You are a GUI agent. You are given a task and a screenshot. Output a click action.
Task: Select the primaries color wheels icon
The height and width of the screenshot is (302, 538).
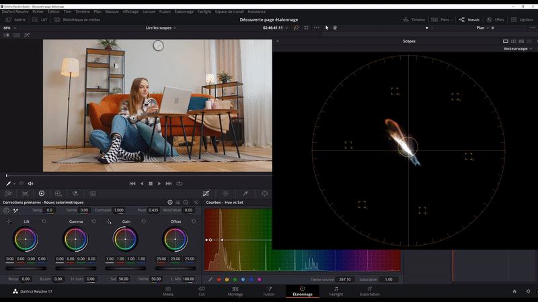41,193
